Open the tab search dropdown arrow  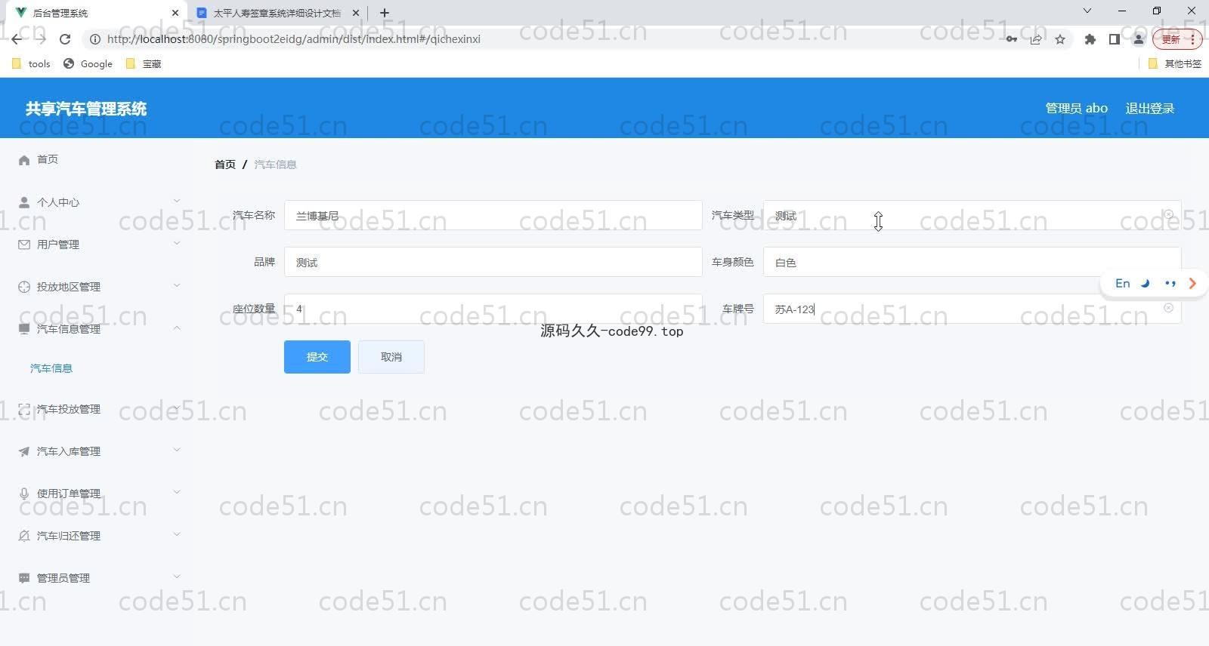[1087, 11]
